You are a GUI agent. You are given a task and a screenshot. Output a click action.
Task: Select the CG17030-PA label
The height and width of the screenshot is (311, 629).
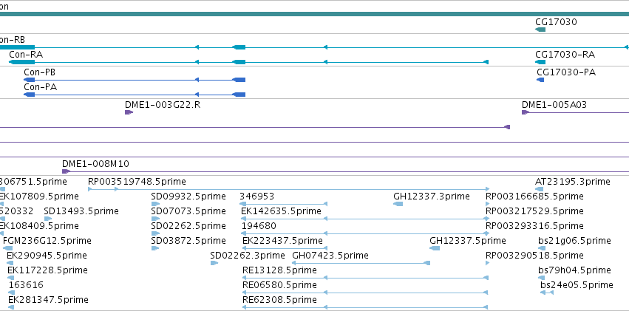(566, 72)
